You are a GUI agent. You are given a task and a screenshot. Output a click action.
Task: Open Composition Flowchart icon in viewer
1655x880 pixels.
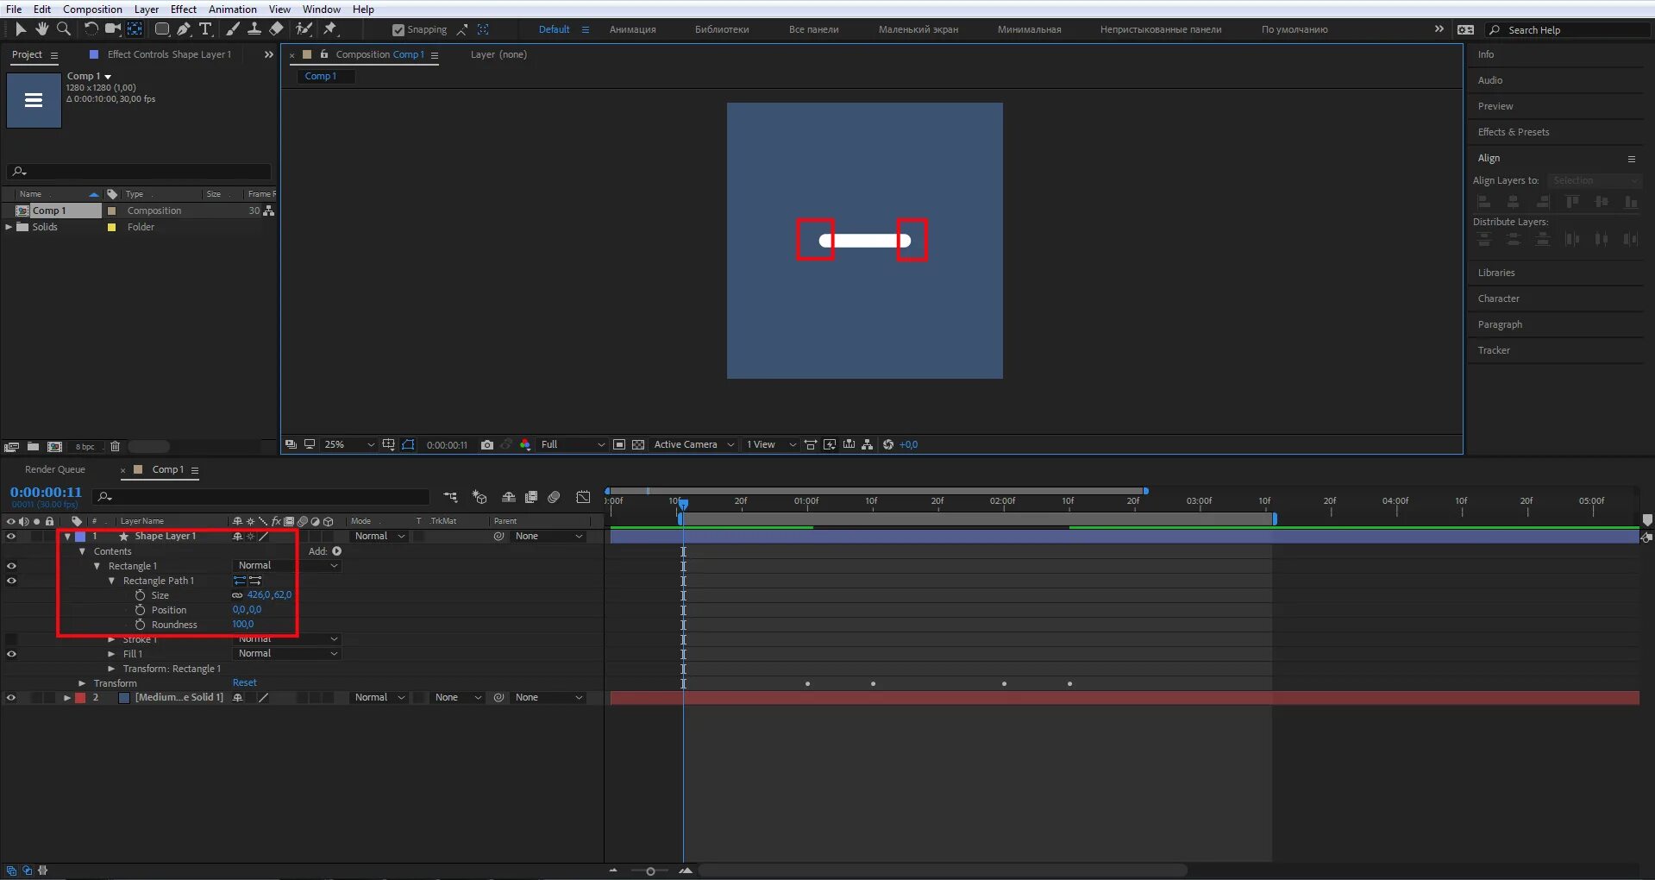tap(868, 445)
